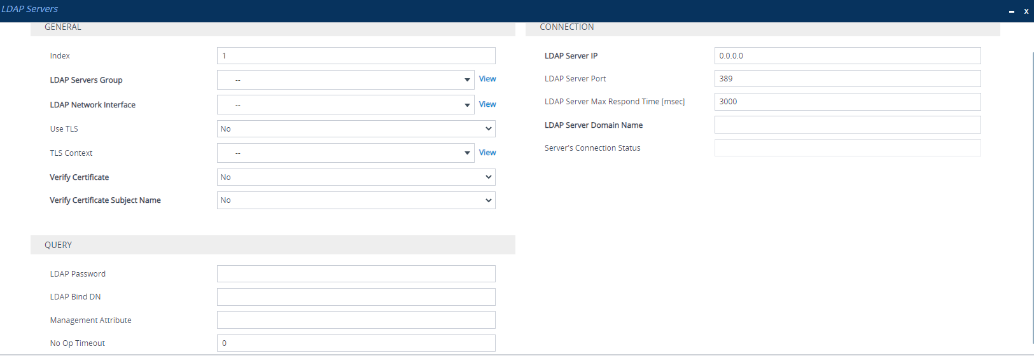Click the Management Attribute input field

pyautogui.click(x=356, y=320)
